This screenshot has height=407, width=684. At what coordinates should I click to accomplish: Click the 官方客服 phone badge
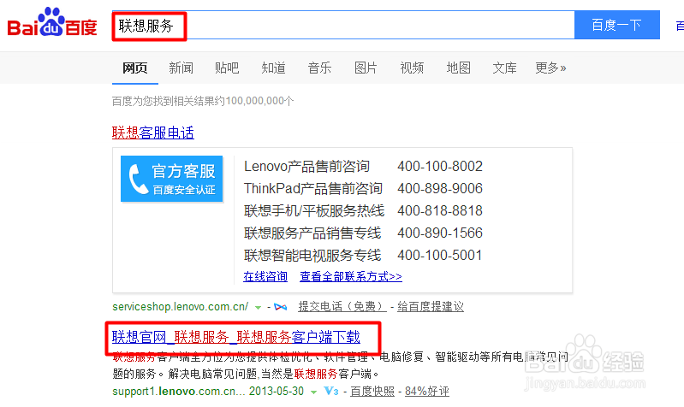click(172, 179)
